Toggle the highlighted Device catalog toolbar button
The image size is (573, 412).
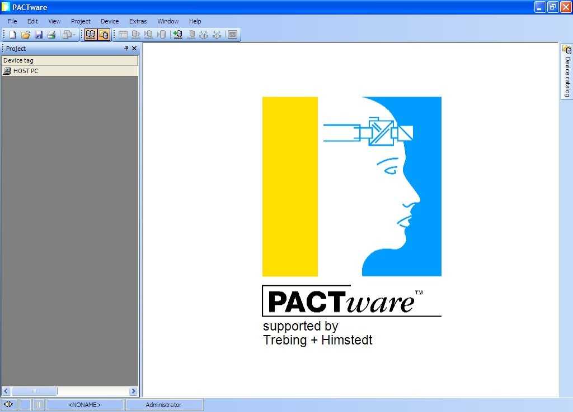104,35
